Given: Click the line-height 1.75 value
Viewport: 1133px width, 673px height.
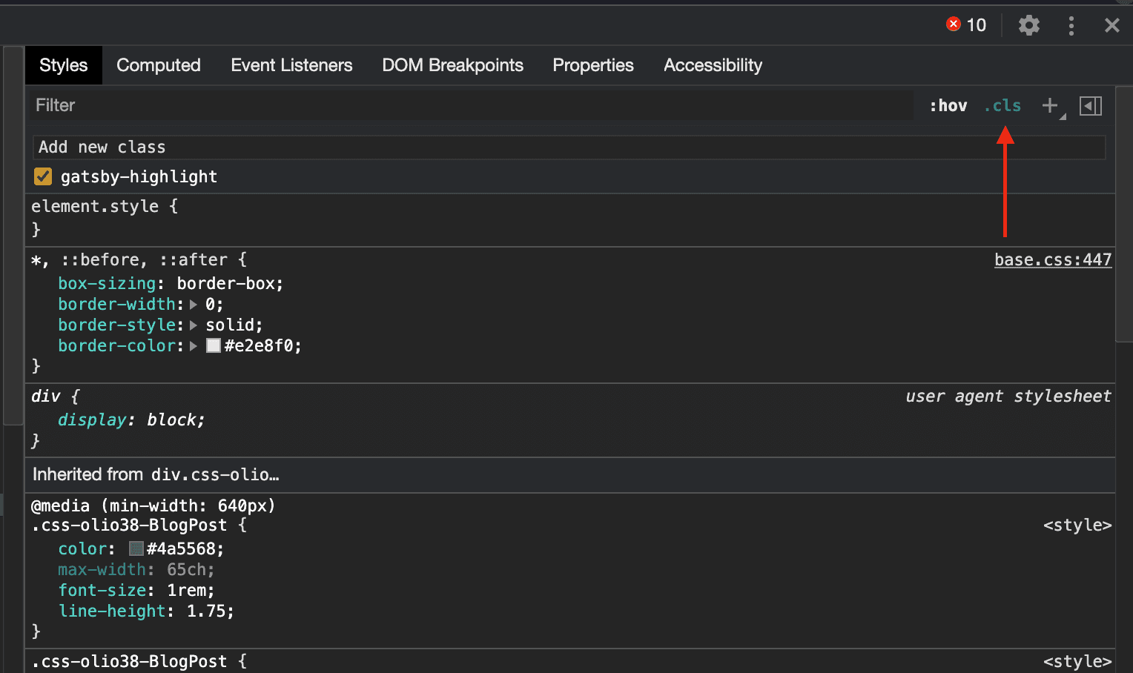Looking at the screenshot, I should (205, 611).
